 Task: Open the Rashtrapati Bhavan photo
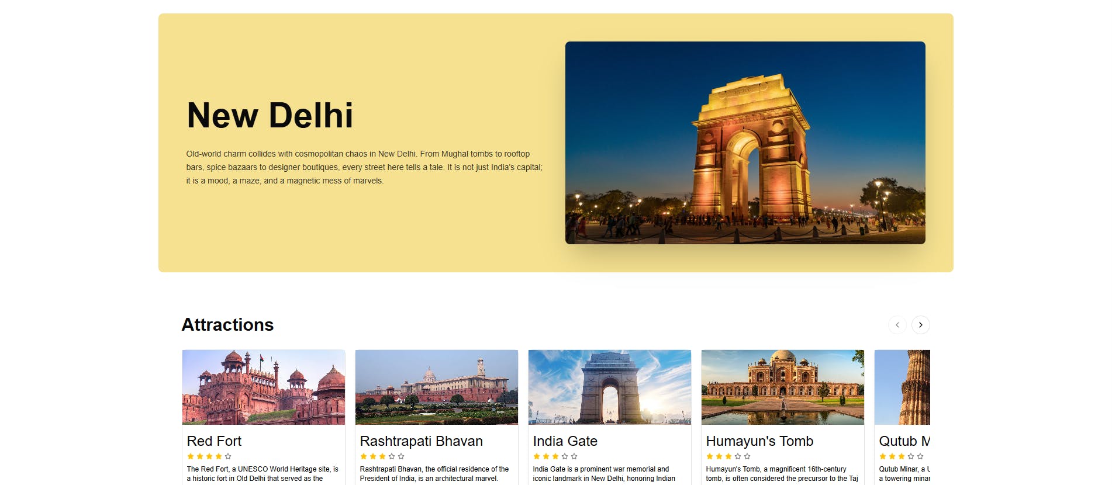(x=437, y=387)
